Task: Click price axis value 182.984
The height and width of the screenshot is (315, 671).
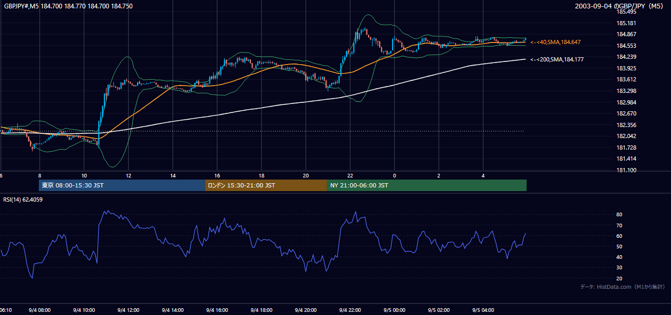Action: pos(625,102)
